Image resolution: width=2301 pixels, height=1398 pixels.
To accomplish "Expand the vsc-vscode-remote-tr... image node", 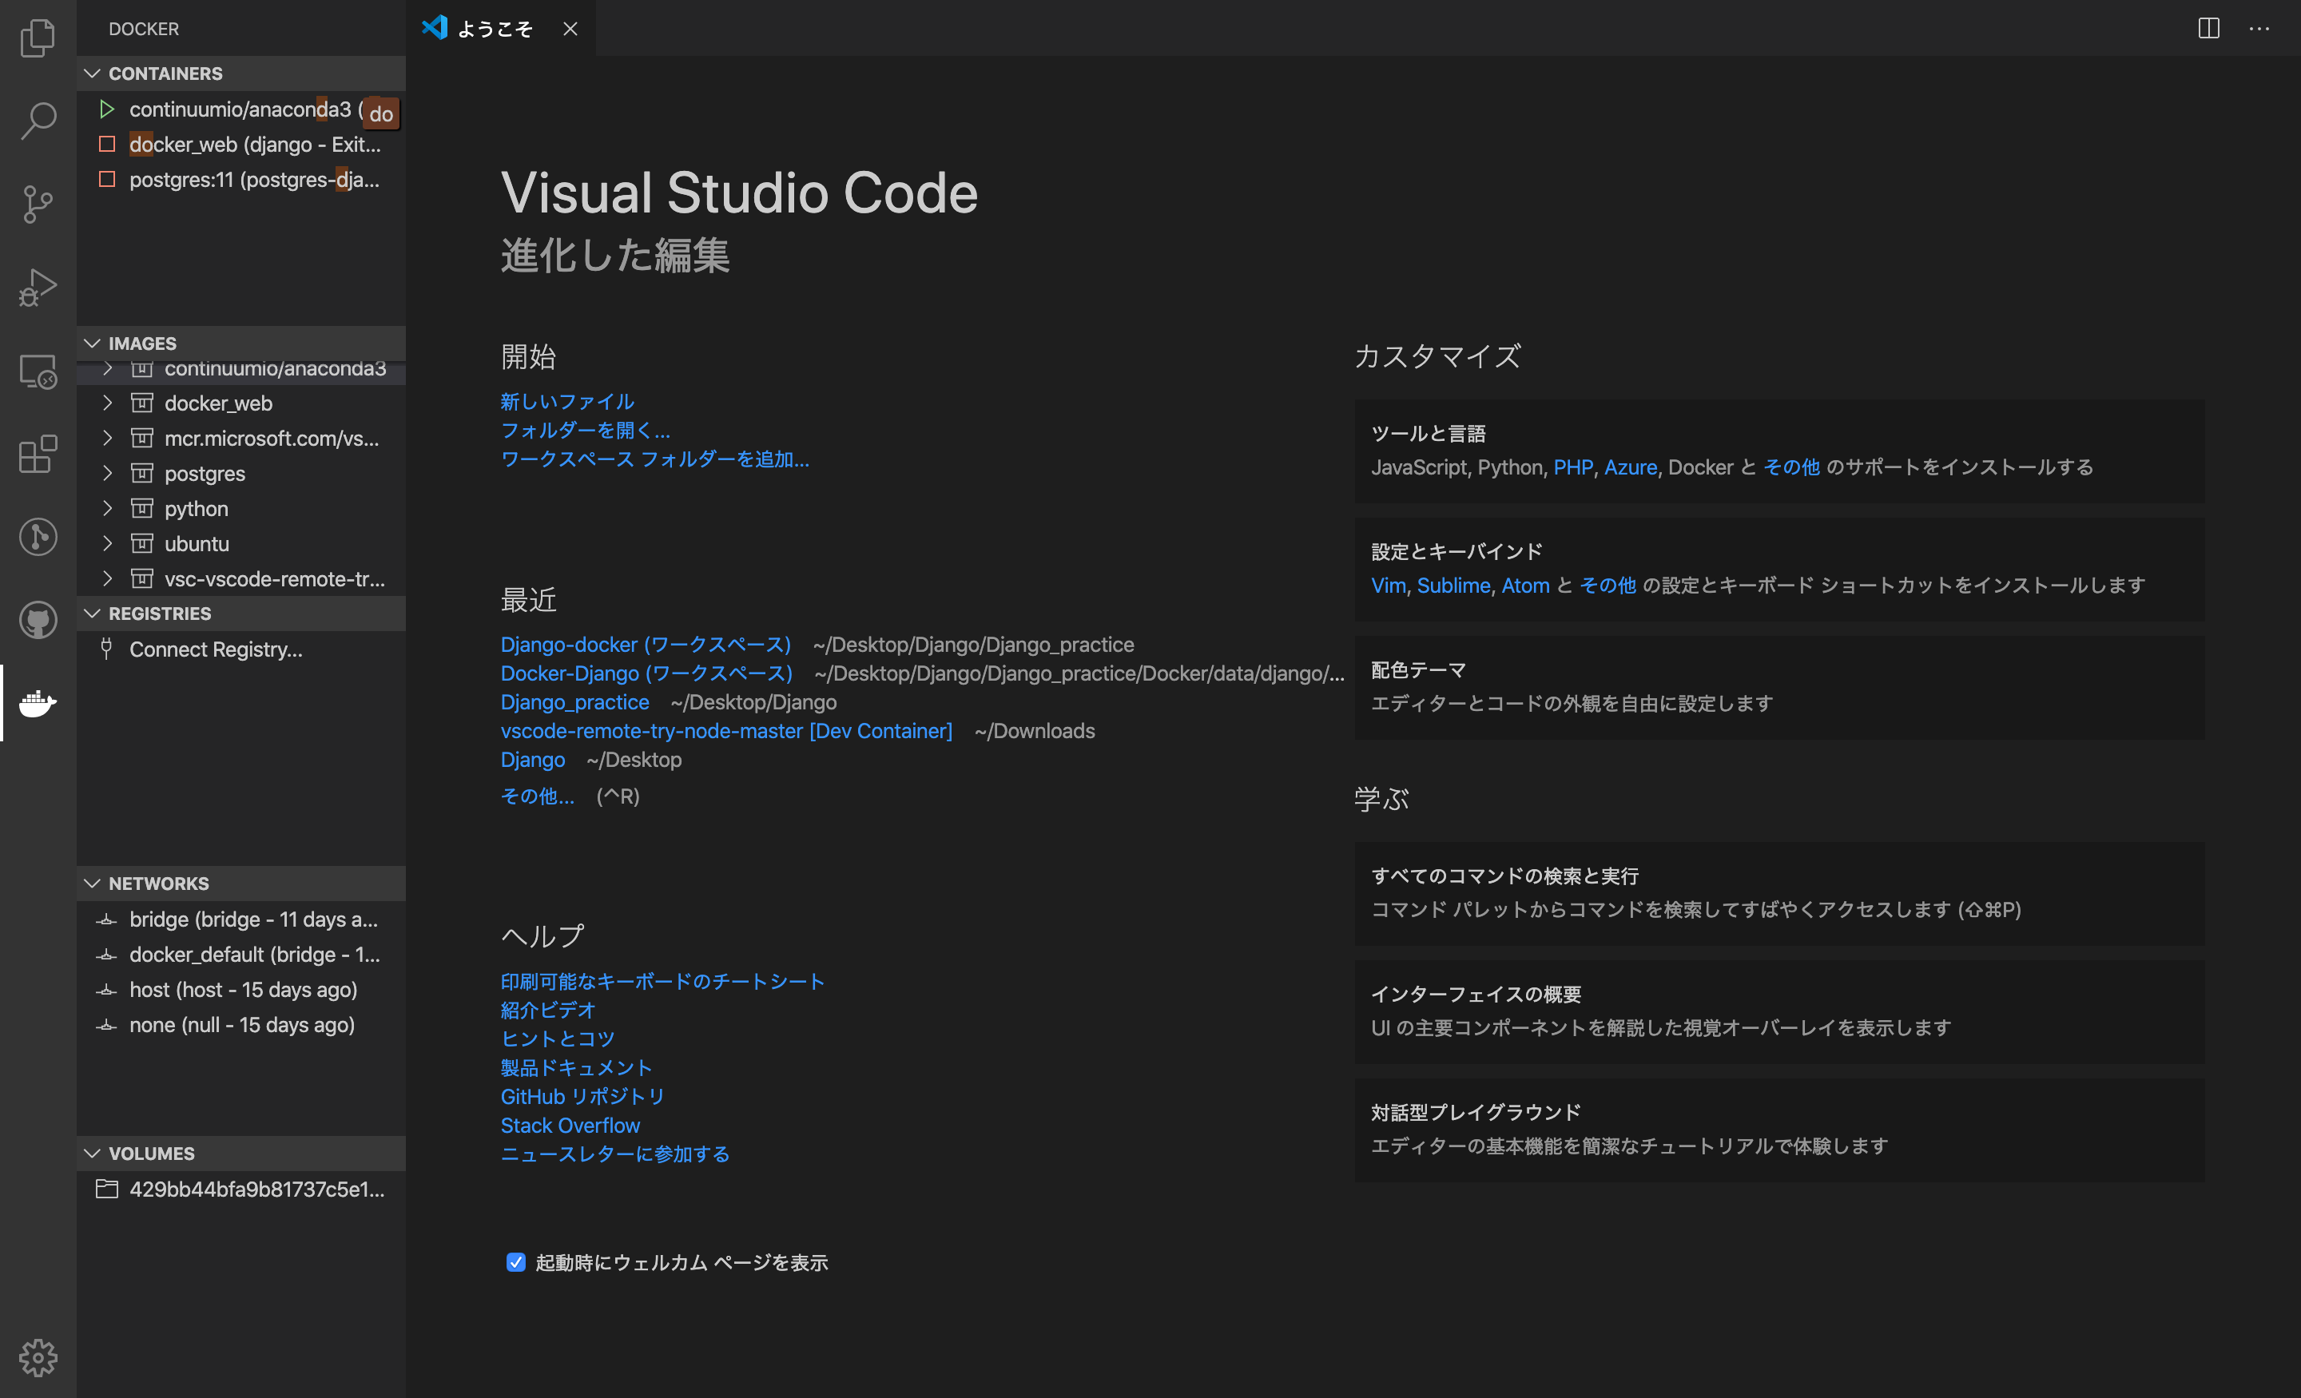I will [x=107, y=579].
